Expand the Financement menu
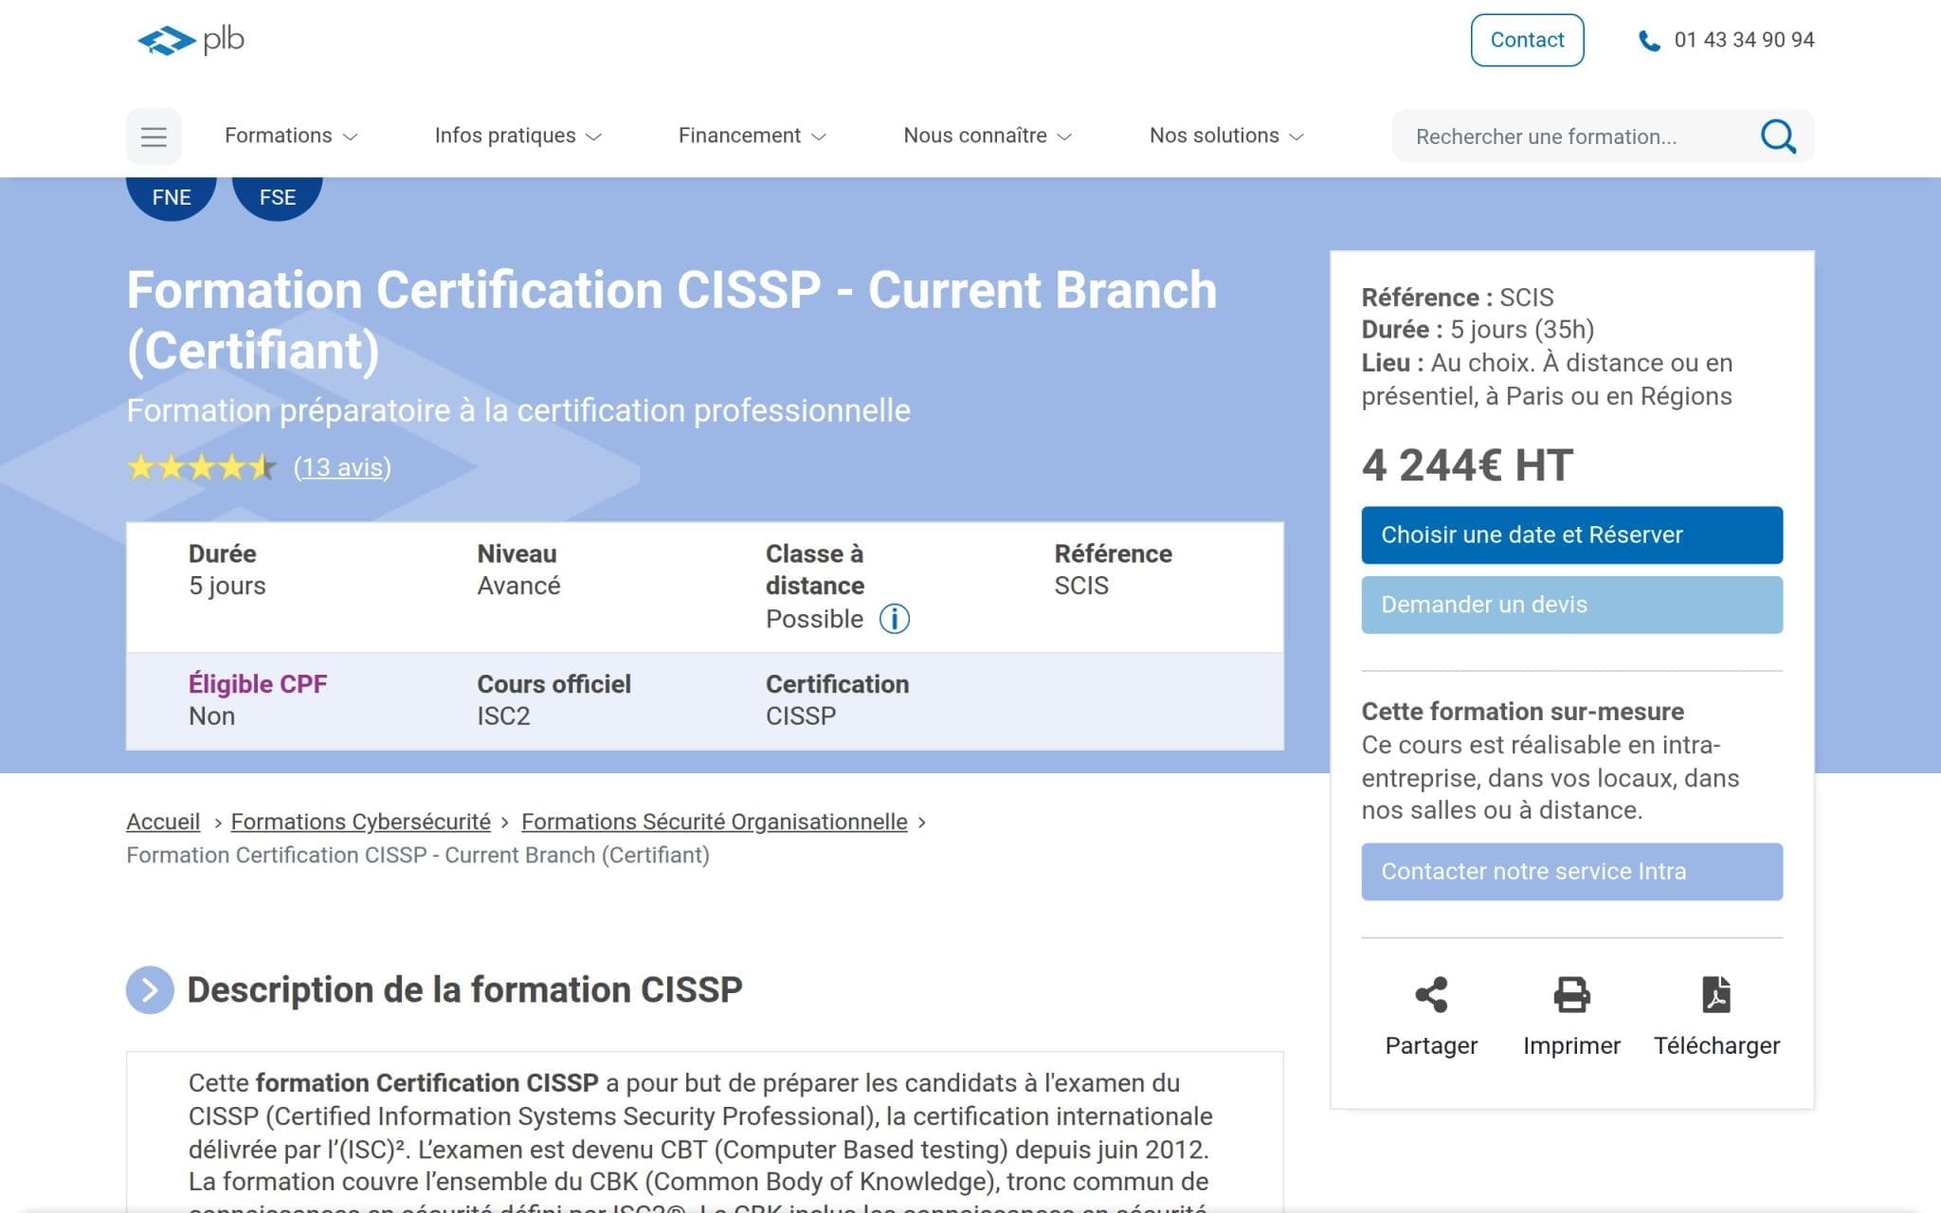 click(752, 136)
